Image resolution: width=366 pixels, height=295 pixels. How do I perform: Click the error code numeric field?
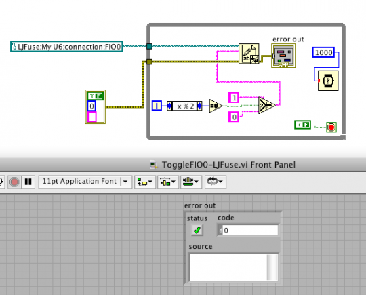[x=248, y=231]
